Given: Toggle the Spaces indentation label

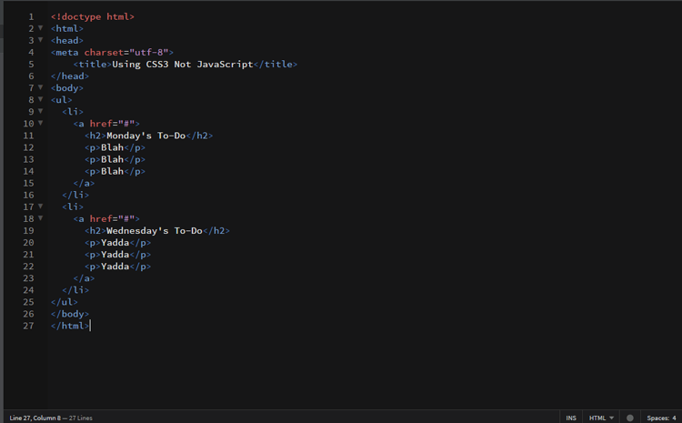Looking at the screenshot, I should [x=658, y=418].
